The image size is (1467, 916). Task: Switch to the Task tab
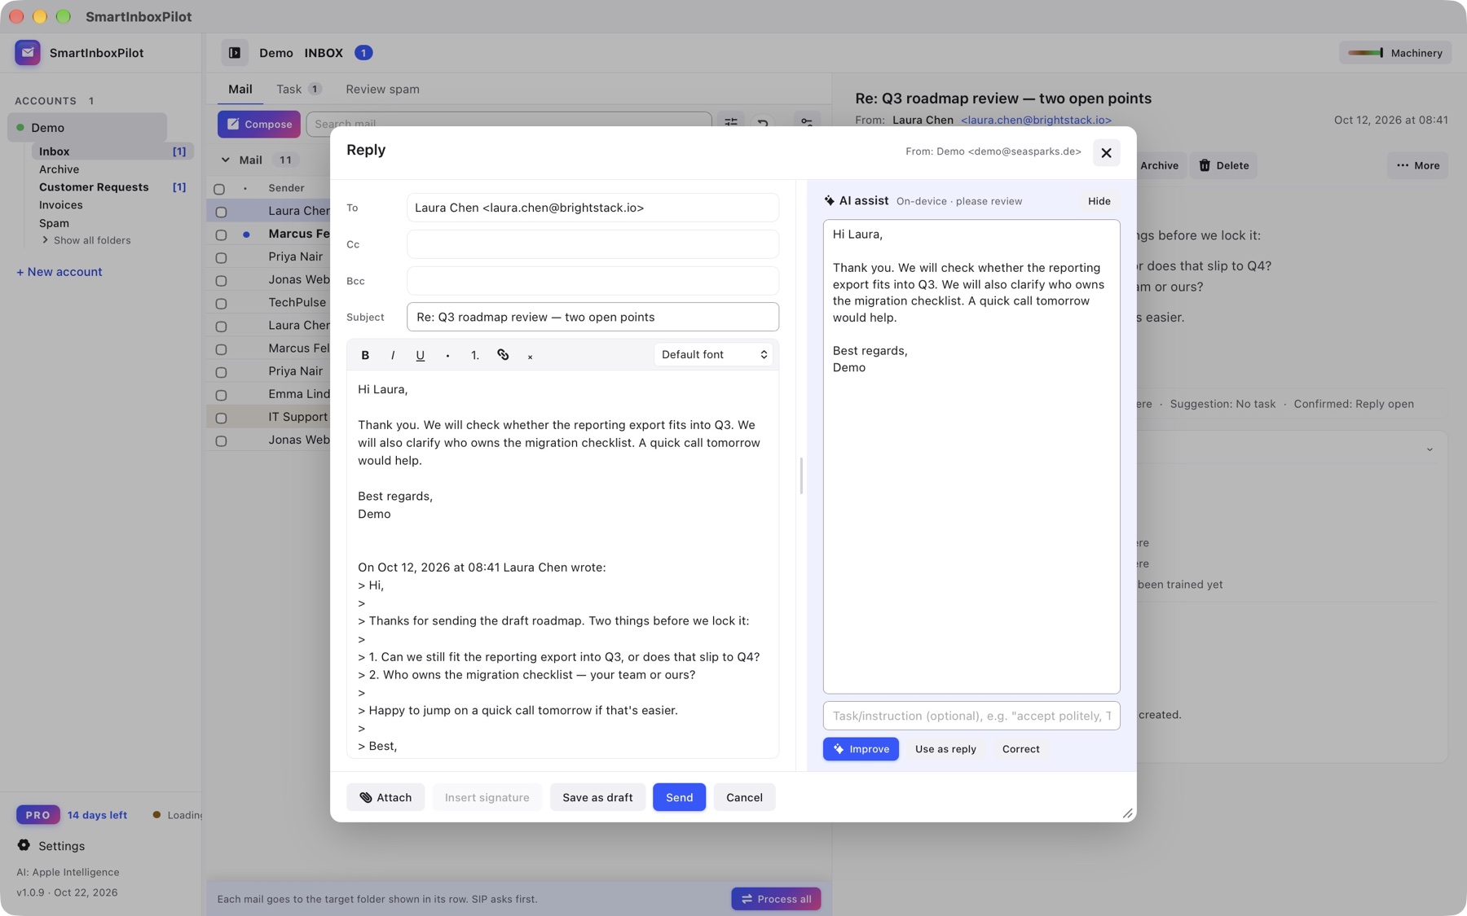point(298,89)
